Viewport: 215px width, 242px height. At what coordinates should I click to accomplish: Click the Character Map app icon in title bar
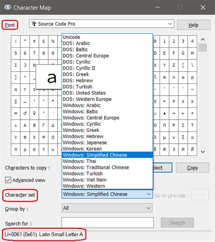click(7, 7)
